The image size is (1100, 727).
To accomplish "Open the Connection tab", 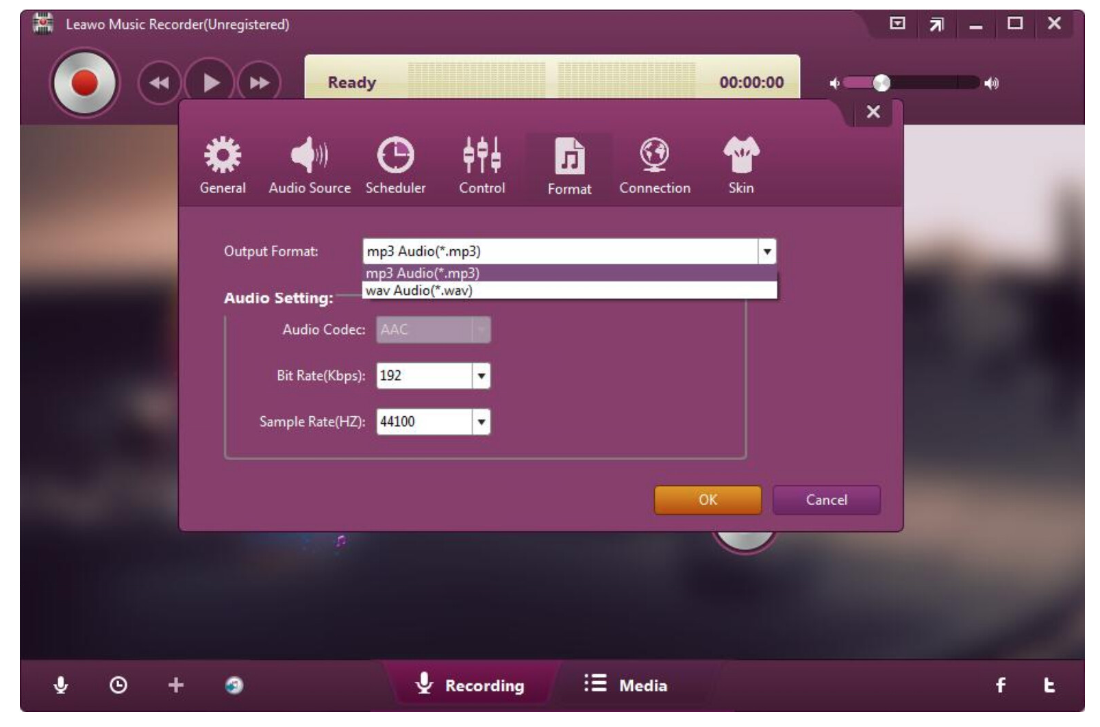I will coord(655,166).
